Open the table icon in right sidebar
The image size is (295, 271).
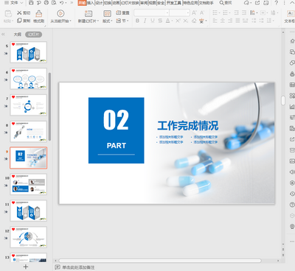click(x=292, y=85)
